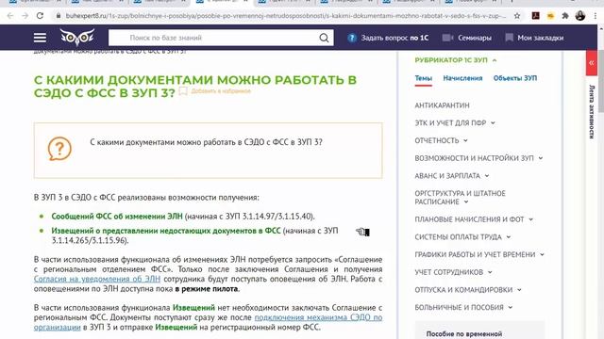Screen dimensions: 604x339
Task: Click the search knowledge base field
Action: click(221, 38)
